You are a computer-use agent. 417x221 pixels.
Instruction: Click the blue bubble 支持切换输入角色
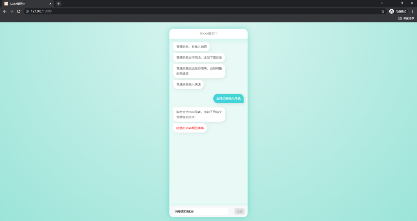pos(228,98)
